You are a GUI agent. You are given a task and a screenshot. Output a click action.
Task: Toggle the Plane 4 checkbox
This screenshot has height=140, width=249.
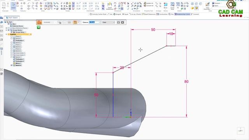12,36
